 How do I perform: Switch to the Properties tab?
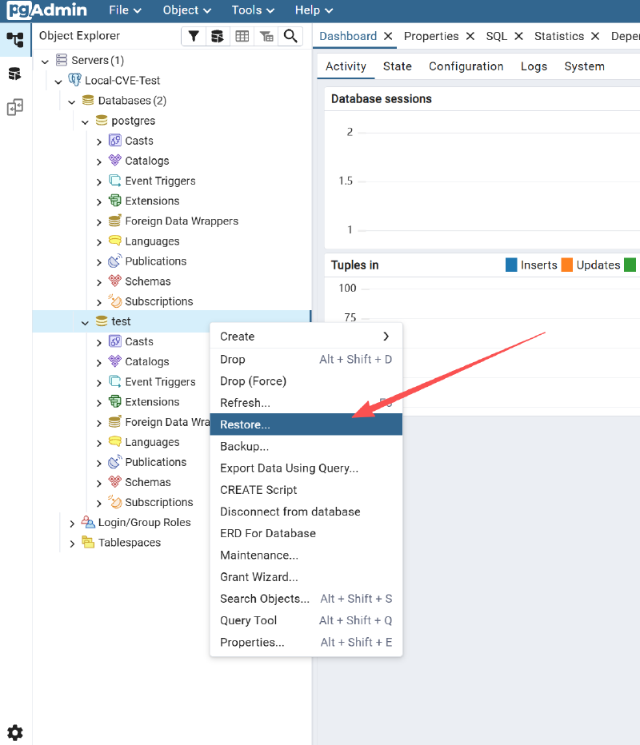pyautogui.click(x=430, y=36)
